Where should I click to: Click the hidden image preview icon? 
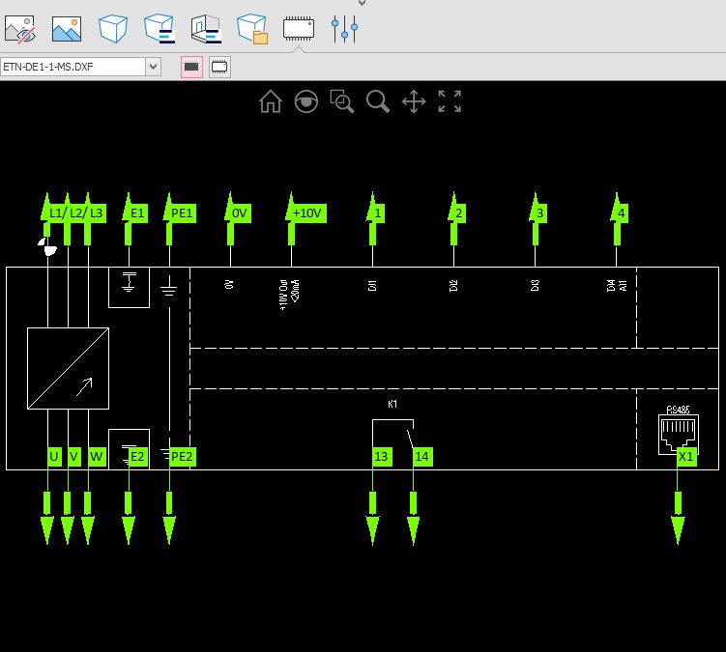[19, 29]
